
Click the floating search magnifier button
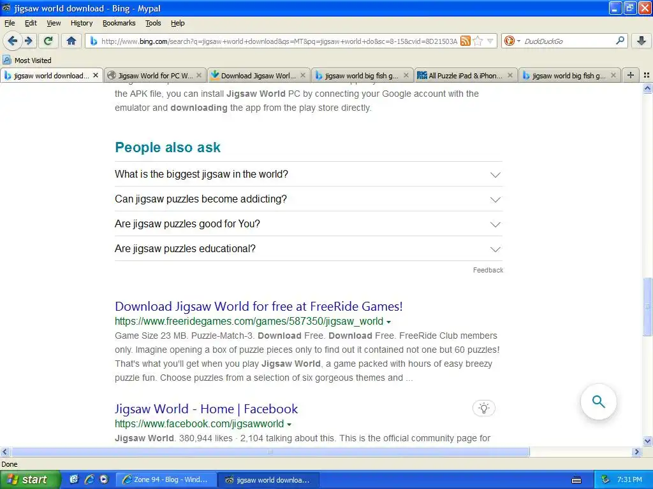click(598, 402)
